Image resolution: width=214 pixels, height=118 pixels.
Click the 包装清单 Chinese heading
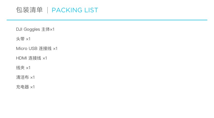pyautogui.click(x=29, y=10)
